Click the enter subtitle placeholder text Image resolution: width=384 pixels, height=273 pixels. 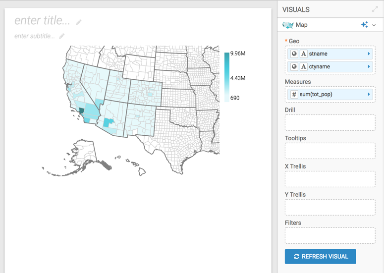pos(34,36)
